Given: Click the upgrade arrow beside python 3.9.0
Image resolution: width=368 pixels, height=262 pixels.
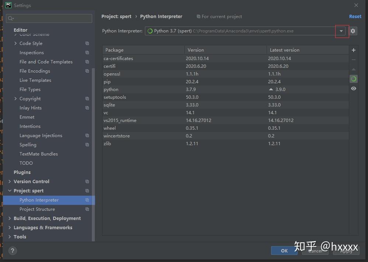Looking at the screenshot, I should [x=270, y=89].
